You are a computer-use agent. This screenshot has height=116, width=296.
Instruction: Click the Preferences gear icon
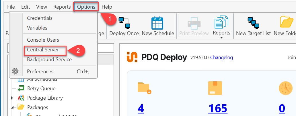[15, 71]
